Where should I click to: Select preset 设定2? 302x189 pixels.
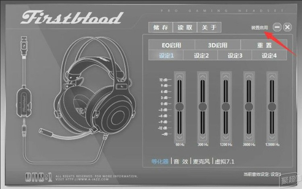pos(201,56)
